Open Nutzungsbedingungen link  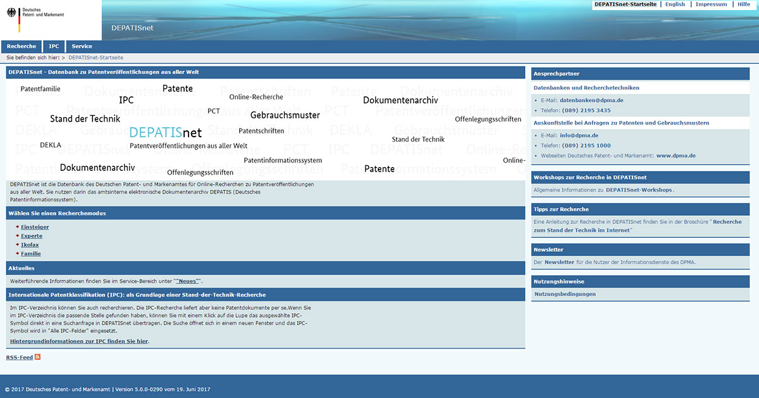pyautogui.click(x=565, y=294)
